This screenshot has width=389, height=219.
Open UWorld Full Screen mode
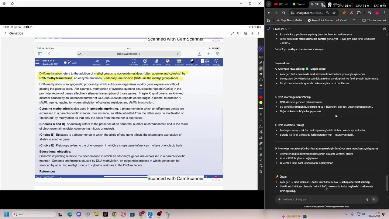tap(133, 62)
